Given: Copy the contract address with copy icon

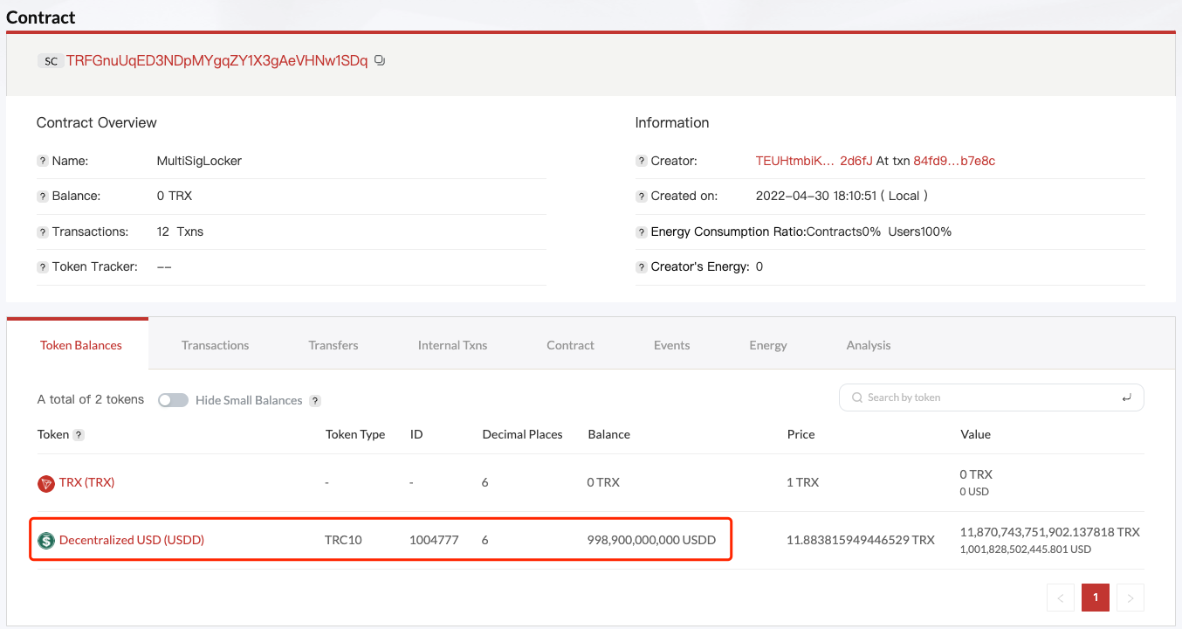Looking at the screenshot, I should tap(380, 61).
